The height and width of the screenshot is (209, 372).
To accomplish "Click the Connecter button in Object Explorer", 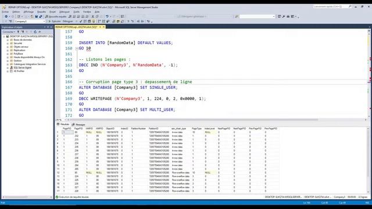I will (x=9, y=32).
